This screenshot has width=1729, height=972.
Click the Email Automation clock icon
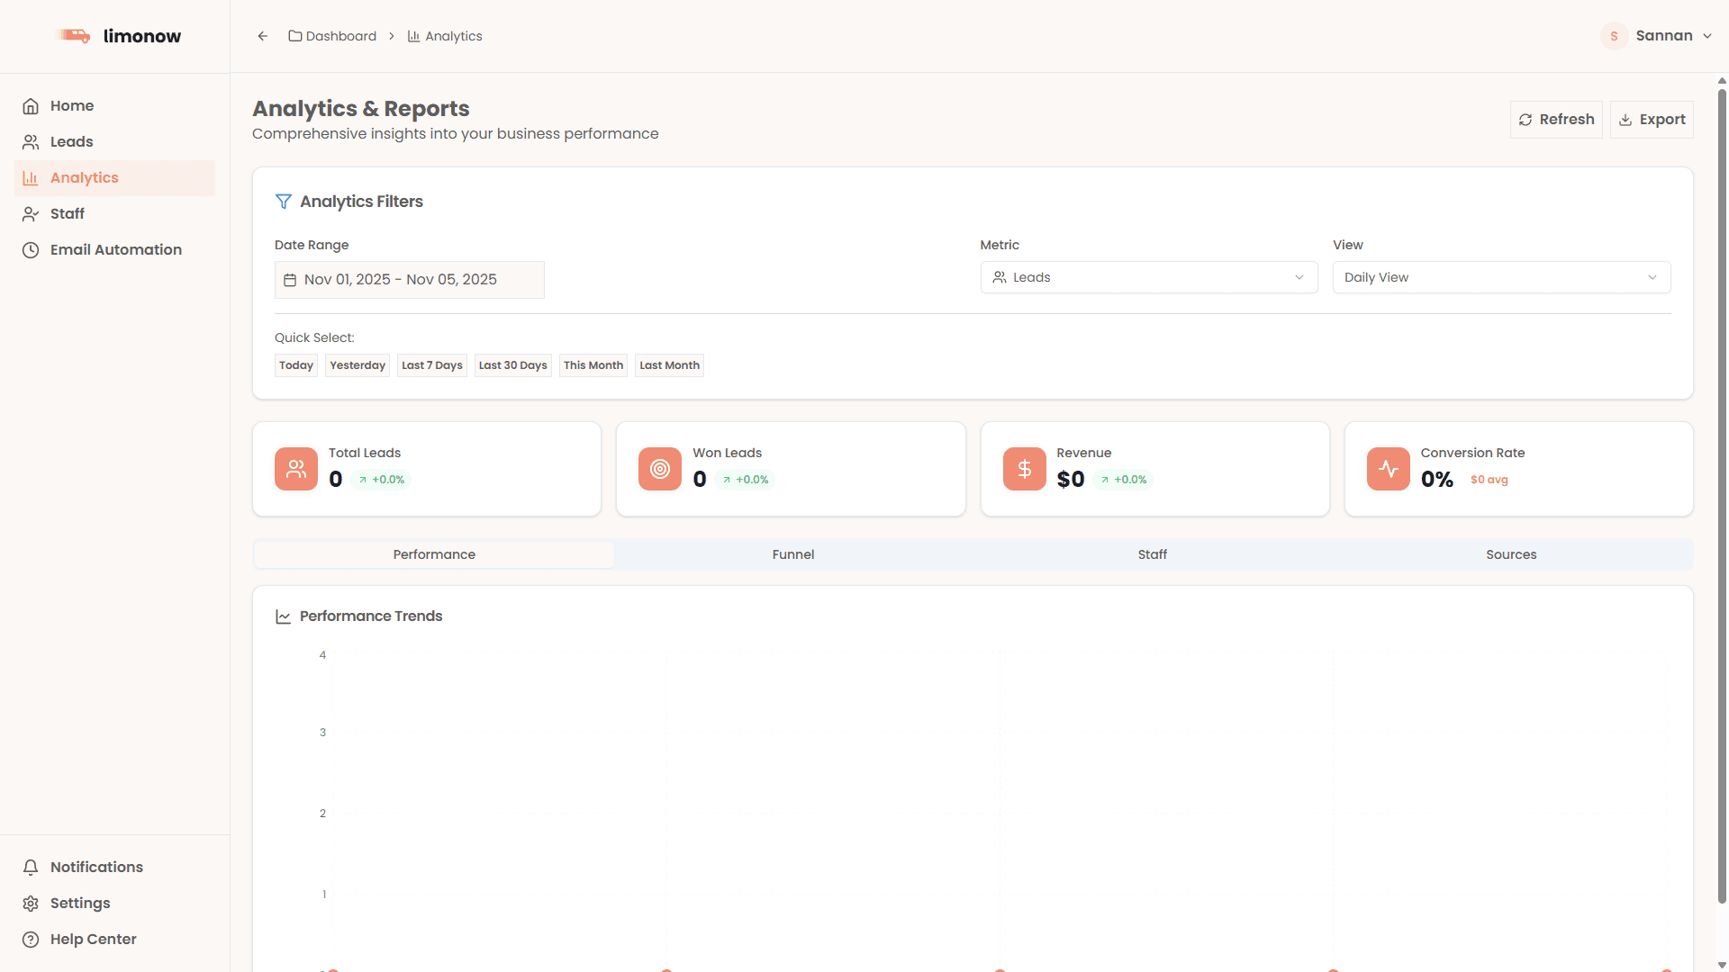pyautogui.click(x=31, y=249)
